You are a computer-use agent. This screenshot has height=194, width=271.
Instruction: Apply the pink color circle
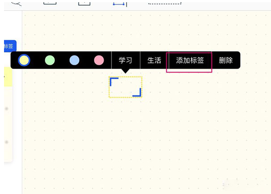99,60
